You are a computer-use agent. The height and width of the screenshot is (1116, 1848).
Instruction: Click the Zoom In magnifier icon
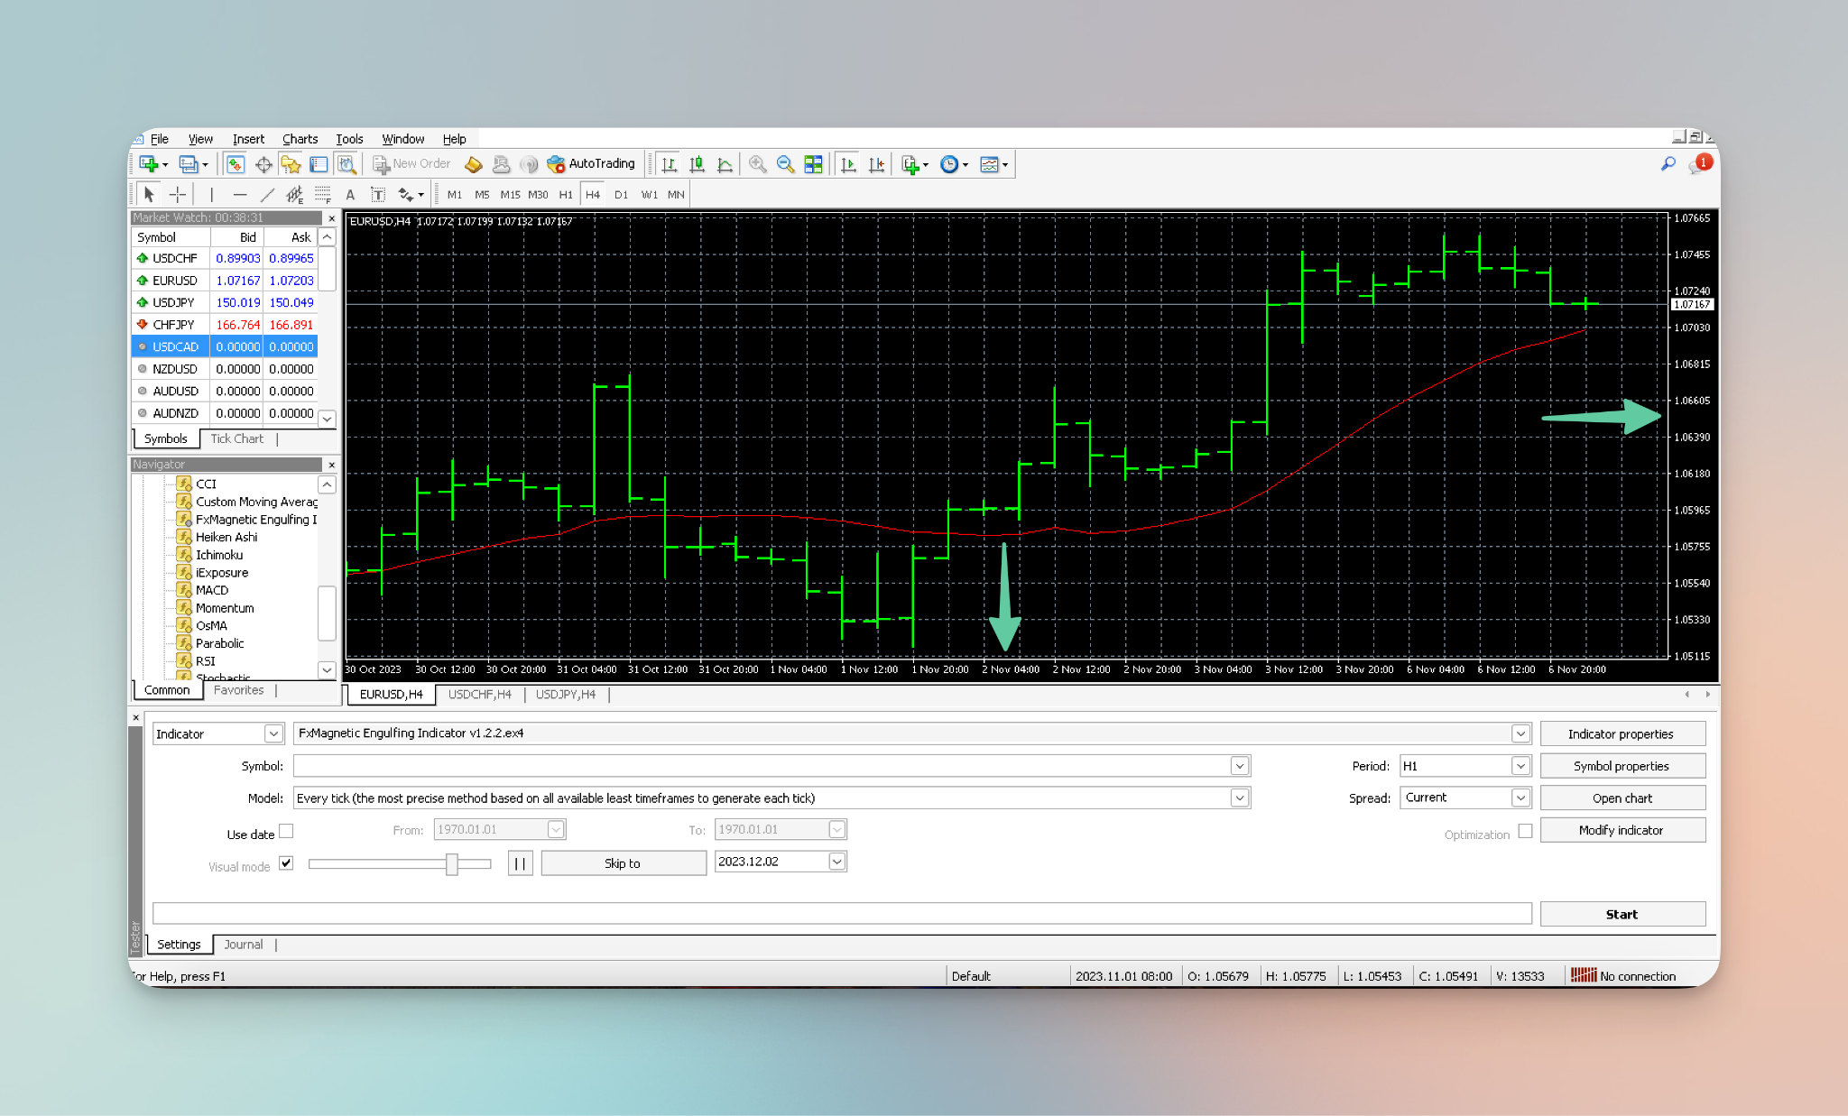tap(757, 164)
